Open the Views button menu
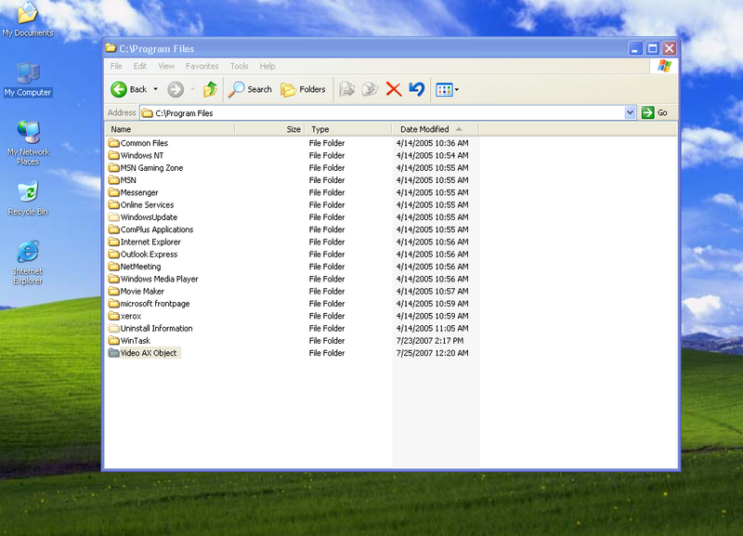The image size is (743, 536). (x=447, y=89)
